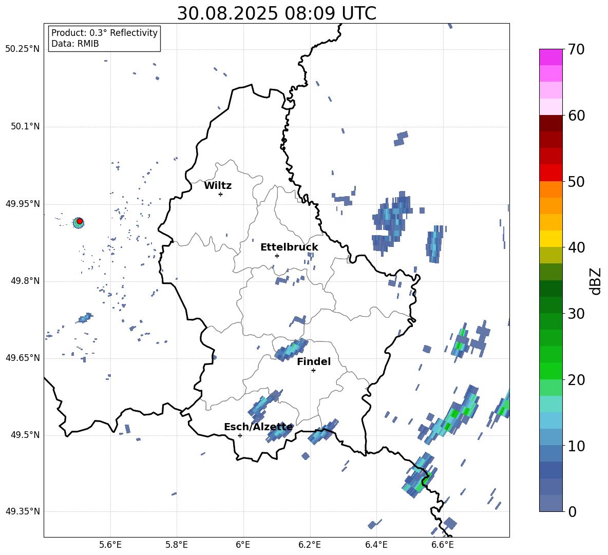The height and width of the screenshot is (555, 608).
Task: Click the colorbar tick value 50
Action: coord(576,181)
